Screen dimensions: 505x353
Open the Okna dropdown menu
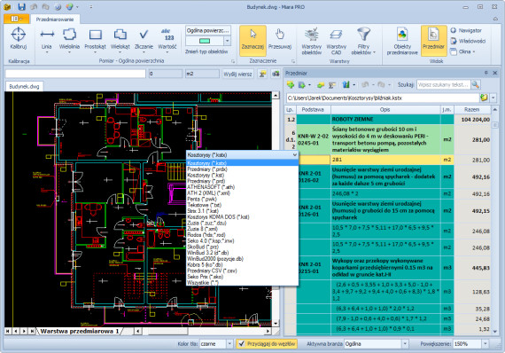pos(462,51)
